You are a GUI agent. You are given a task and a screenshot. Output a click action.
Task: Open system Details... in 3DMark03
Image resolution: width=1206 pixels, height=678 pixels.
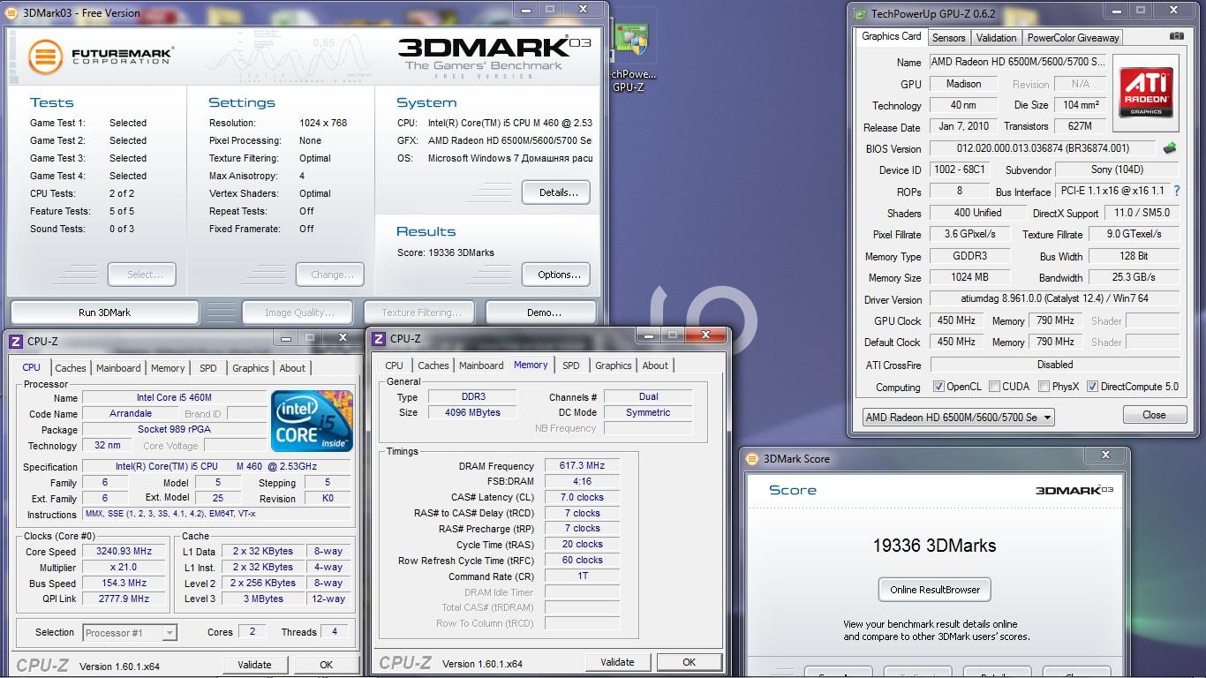556,192
